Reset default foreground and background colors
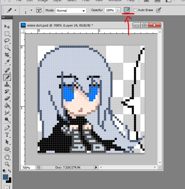 coord(4,171)
